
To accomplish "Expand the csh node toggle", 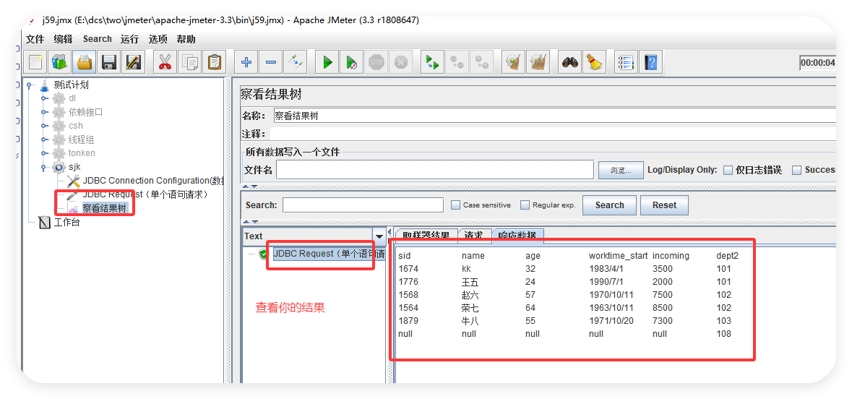I will click(x=45, y=126).
